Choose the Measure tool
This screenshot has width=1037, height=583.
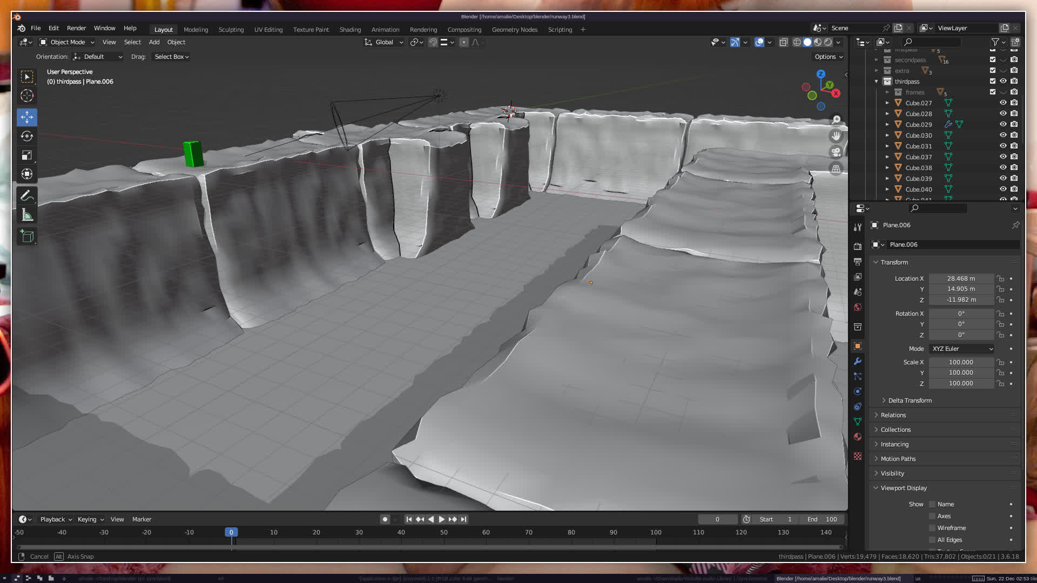(x=27, y=215)
